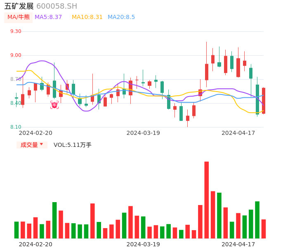Click the 9.30 price axis label
This screenshot has height=250, width=283.
point(16,31)
